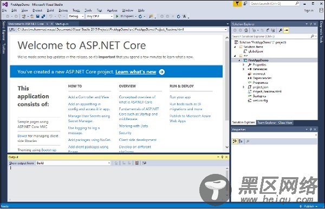Viewport: 325px width, 209px height.
Task: Open the Toolbox side tab on left edge
Action: 4,49
